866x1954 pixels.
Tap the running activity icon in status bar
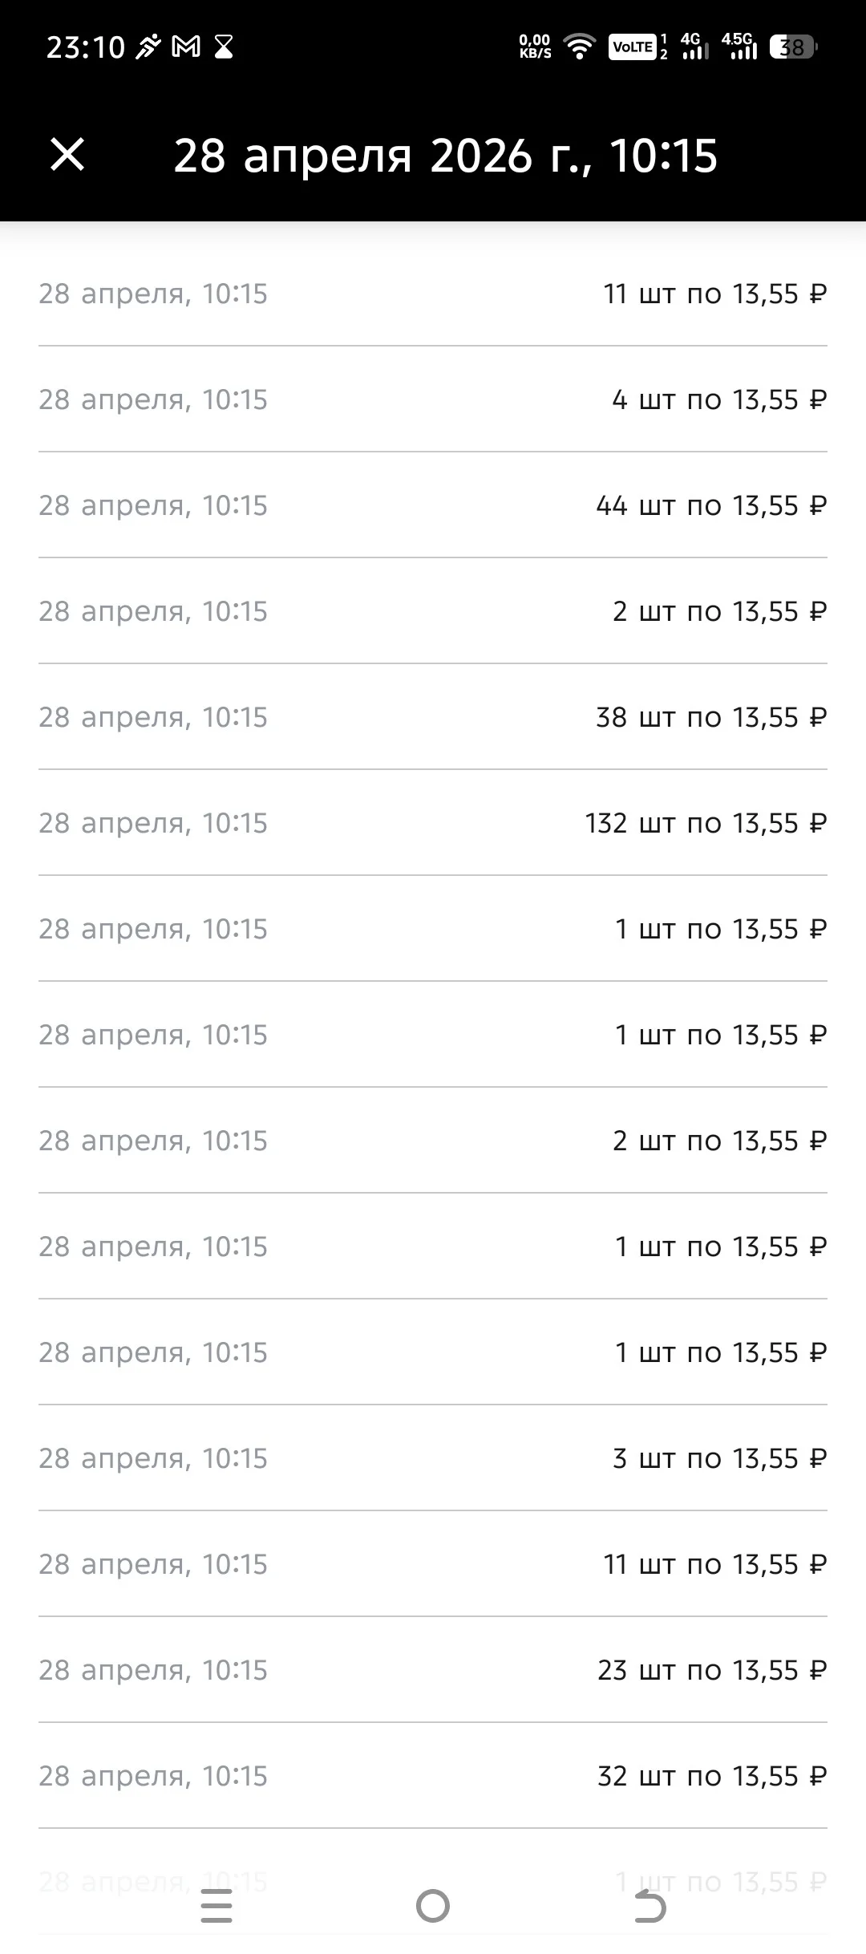click(x=148, y=47)
